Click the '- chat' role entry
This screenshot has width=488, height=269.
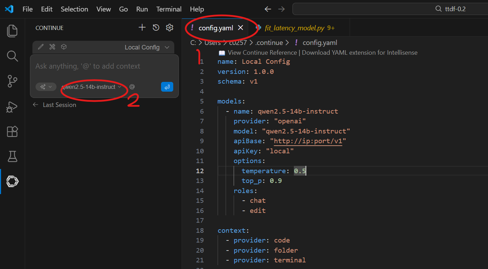tap(254, 201)
